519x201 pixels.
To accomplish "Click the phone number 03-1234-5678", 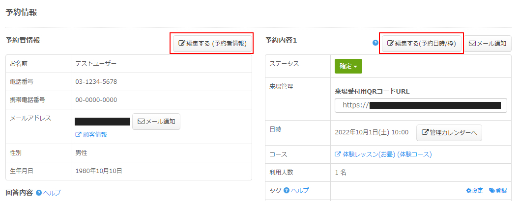I will (96, 81).
